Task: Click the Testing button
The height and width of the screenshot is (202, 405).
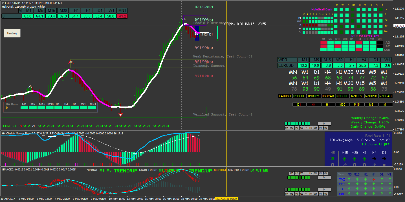Action: pos(12,33)
